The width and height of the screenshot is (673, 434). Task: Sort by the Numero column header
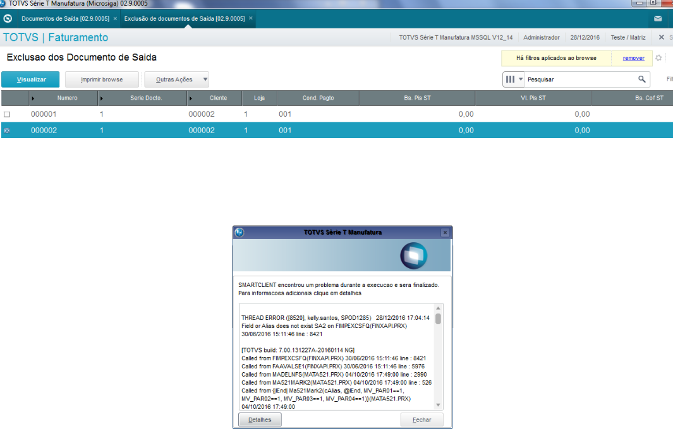tap(68, 98)
